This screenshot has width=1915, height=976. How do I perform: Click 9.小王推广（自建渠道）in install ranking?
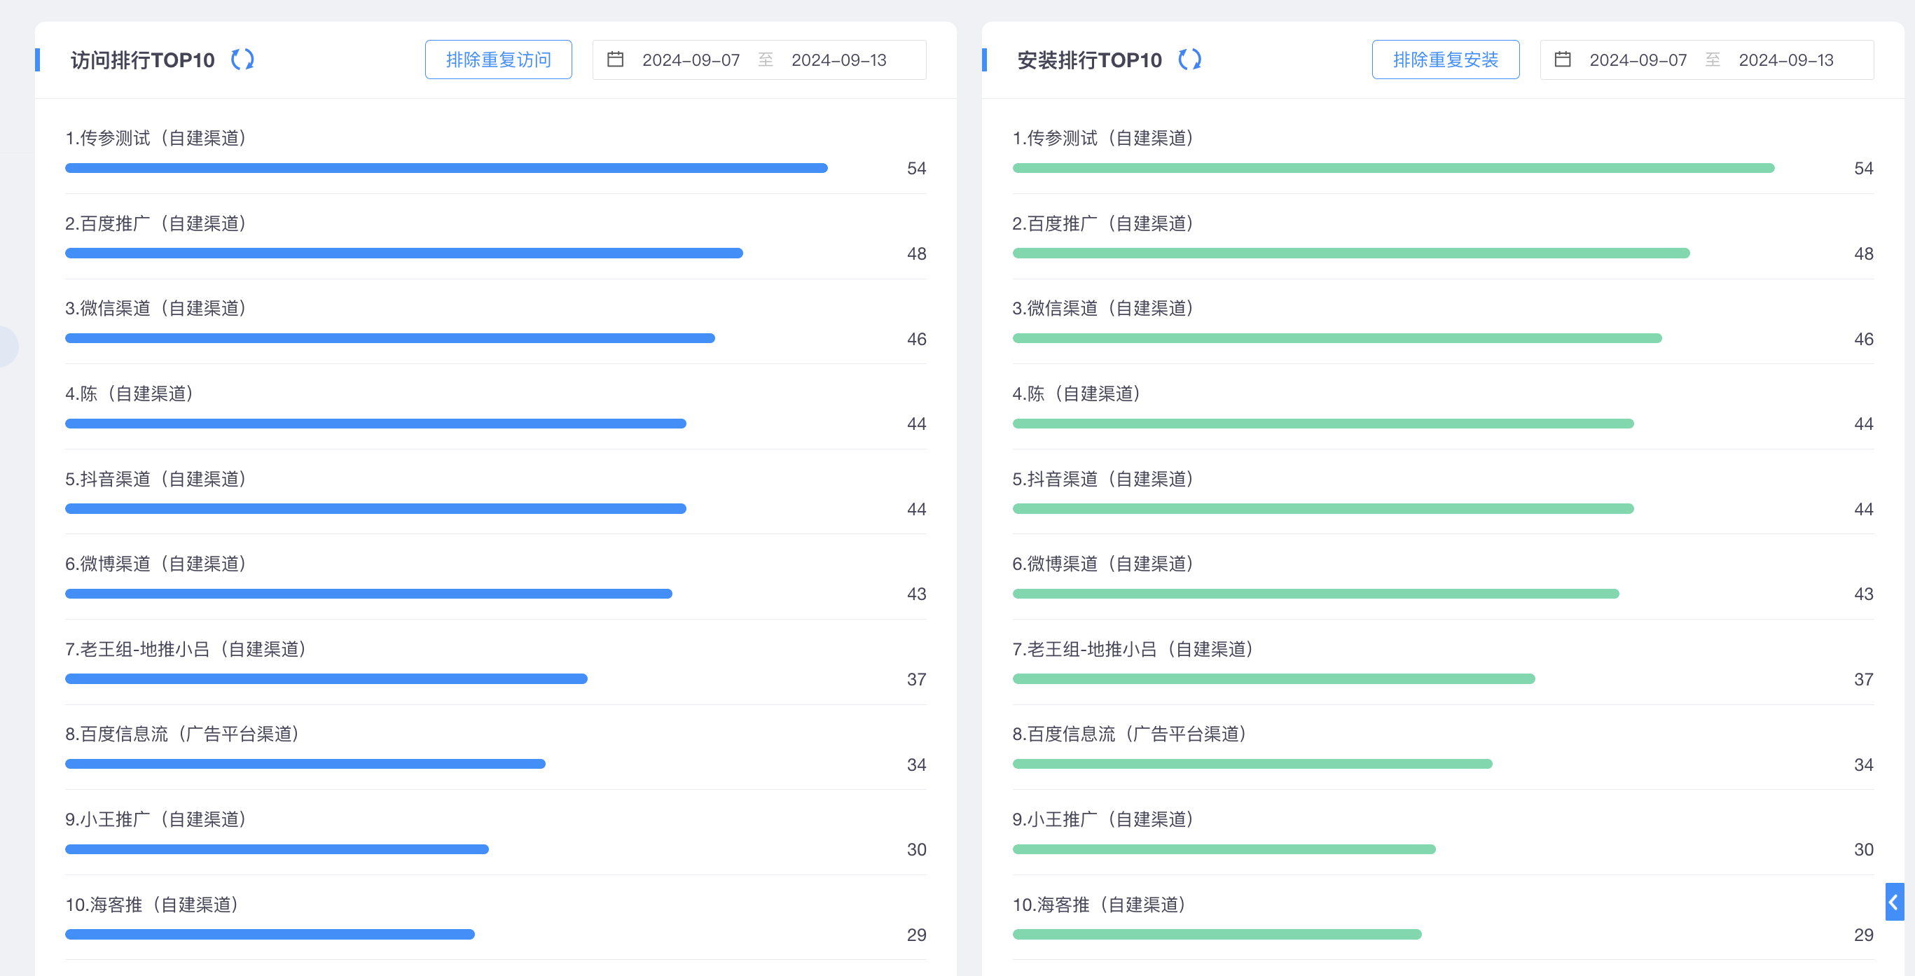(x=1103, y=820)
